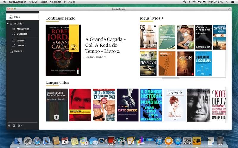Click the Bluetooth status icon
Screen dimensions: 238x148
[x=190, y=2]
